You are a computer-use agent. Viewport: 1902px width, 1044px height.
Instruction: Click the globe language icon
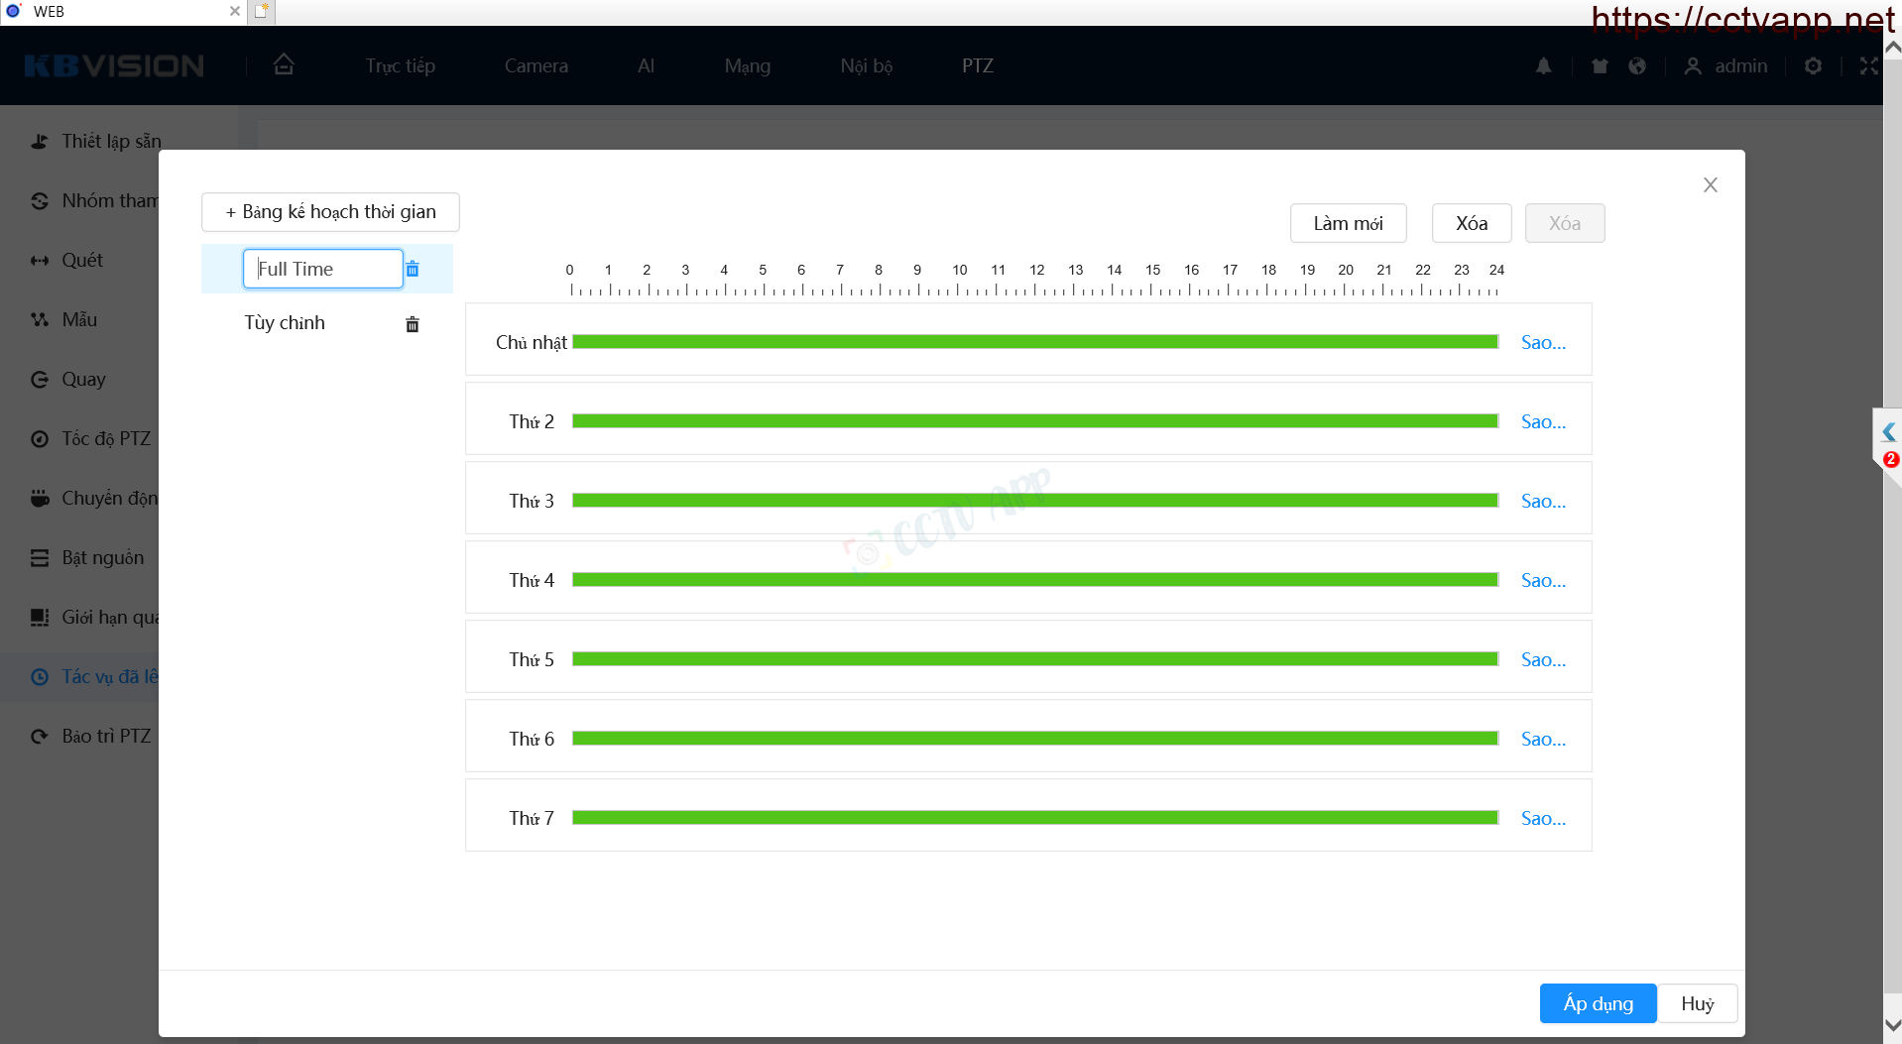(1637, 66)
